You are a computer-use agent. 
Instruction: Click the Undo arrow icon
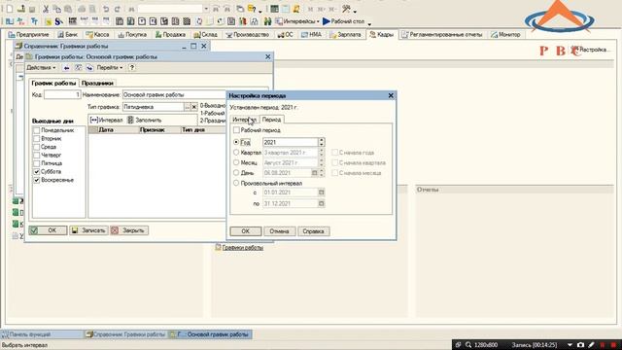pyautogui.click(x=106, y=9)
